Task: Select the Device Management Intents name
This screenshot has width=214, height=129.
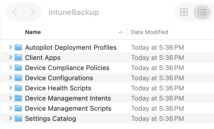Action: 68,98
